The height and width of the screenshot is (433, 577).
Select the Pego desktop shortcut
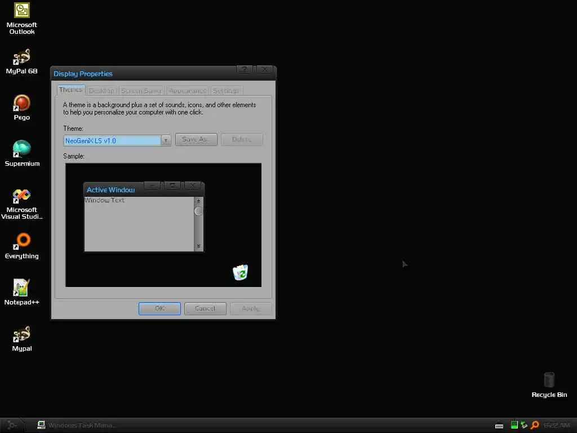point(22,107)
